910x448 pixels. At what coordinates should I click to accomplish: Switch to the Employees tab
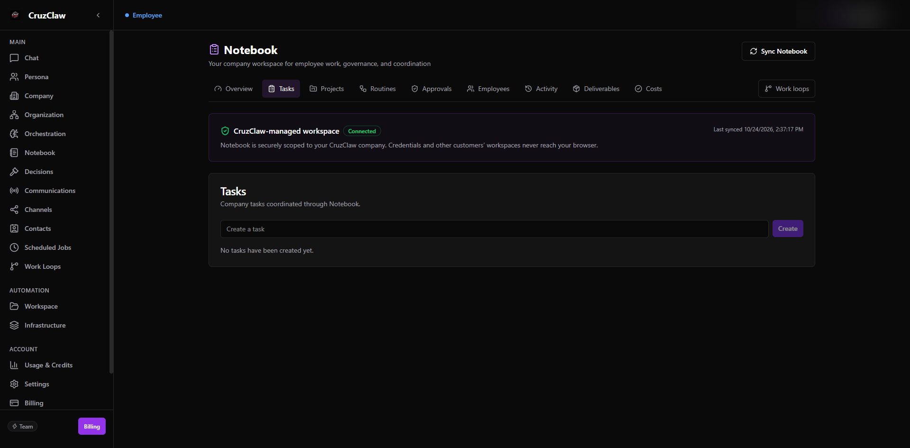click(x=488, y=89)
